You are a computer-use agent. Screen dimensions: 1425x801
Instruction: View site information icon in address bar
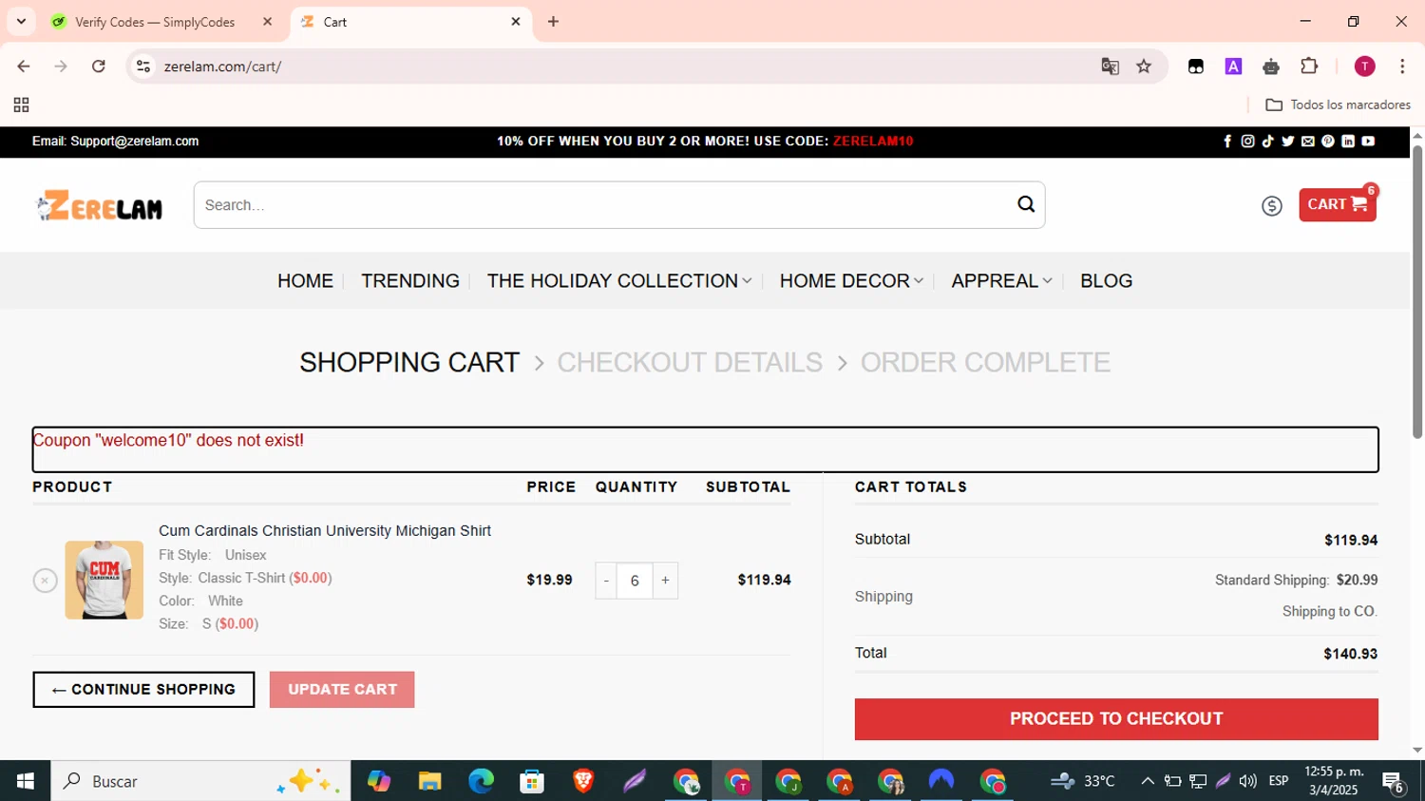tap(143, 67)
